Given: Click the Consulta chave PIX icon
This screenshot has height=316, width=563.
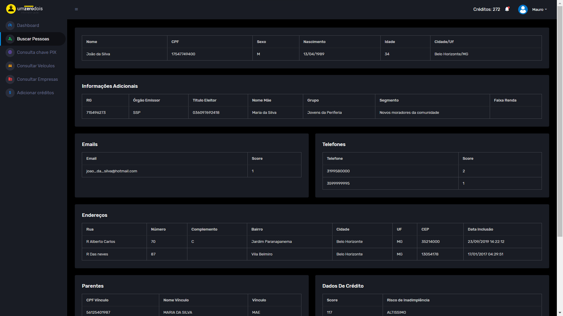Looking at the screenshot, I should (10, 52).
